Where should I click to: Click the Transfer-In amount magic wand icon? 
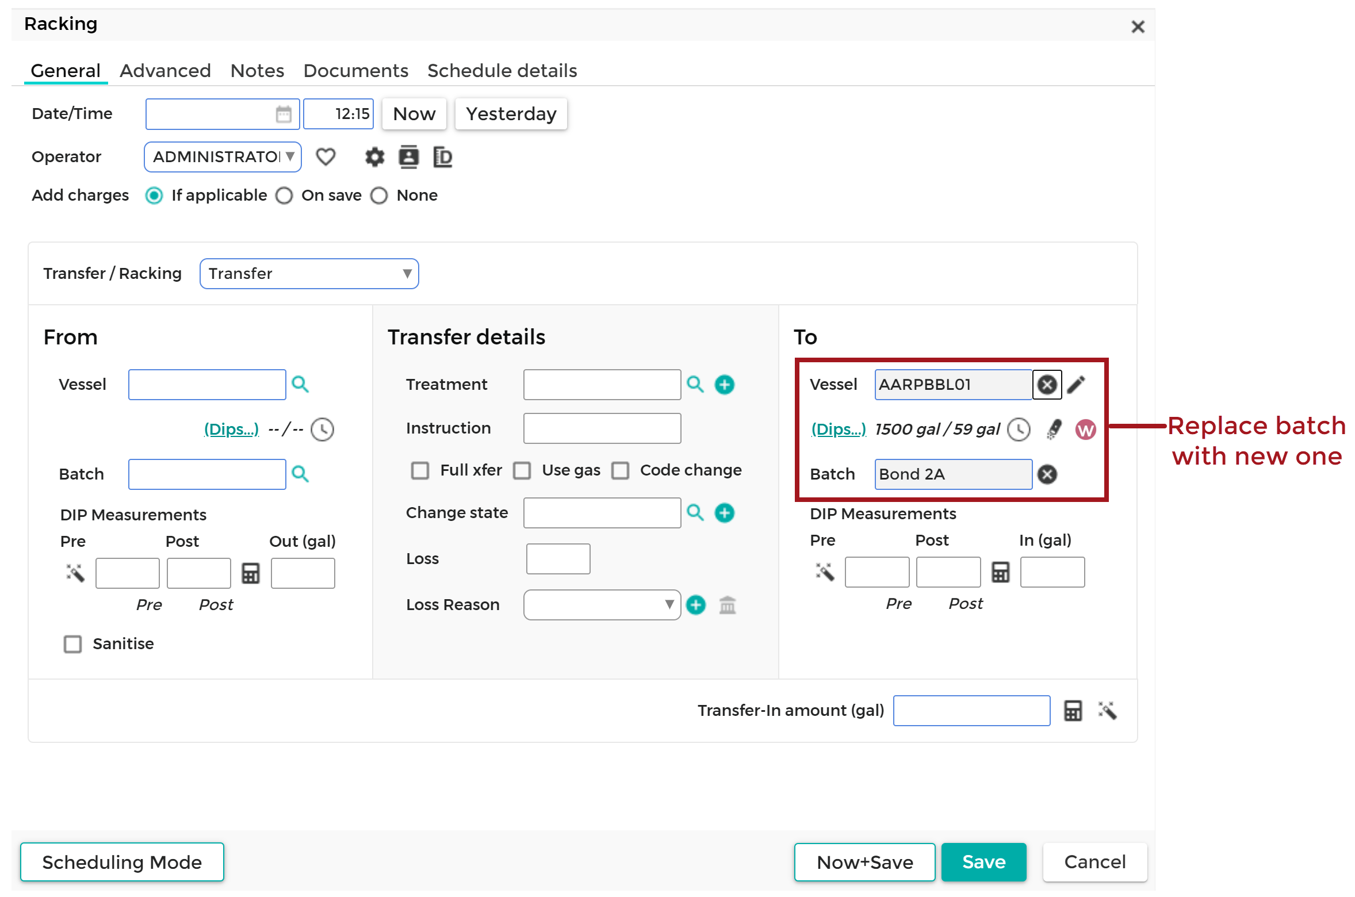[x=1107, y=711]
